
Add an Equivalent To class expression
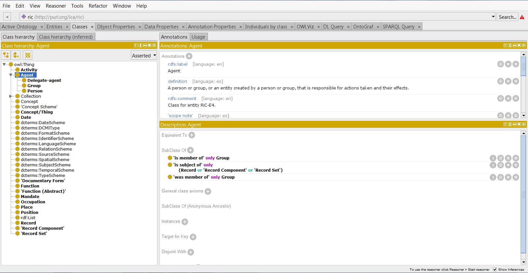[x=192, y=135]
